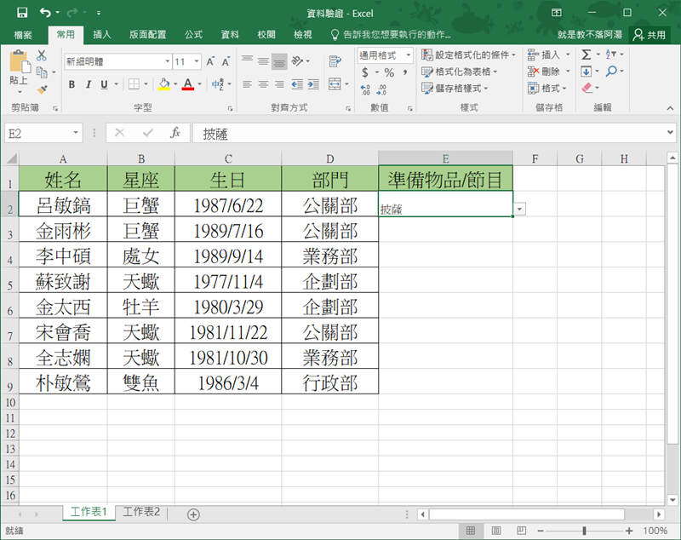Open the validation dropdown arrow on cell E2
The image size is (681, 540).
[x=519, y=209]
